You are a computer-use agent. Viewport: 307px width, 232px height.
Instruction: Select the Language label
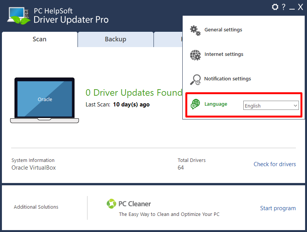[x=216, y=104]
